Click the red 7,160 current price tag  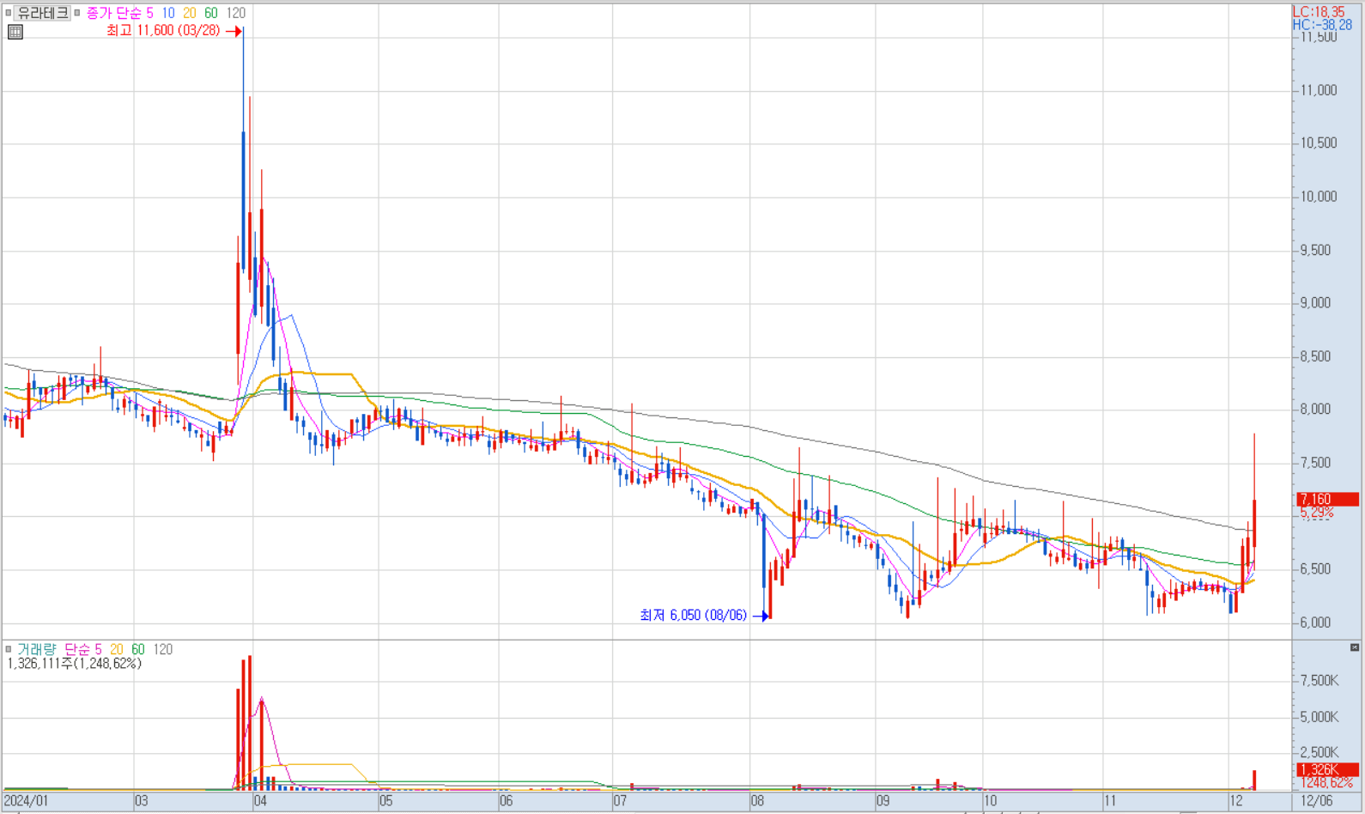(x=1327, y=499)
